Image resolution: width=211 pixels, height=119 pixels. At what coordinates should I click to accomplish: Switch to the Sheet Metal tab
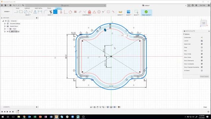pos(39,8)
